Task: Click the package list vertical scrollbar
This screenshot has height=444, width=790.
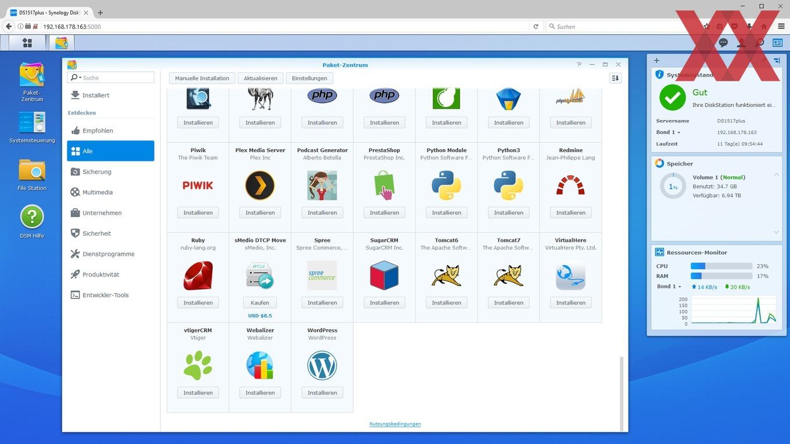Action: [621, 393]
